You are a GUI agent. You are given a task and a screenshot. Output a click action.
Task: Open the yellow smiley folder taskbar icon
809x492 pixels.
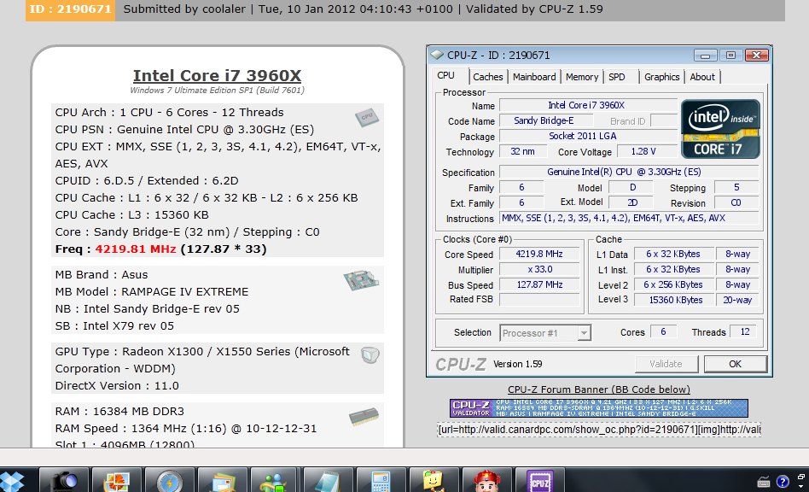click(434, 480)
